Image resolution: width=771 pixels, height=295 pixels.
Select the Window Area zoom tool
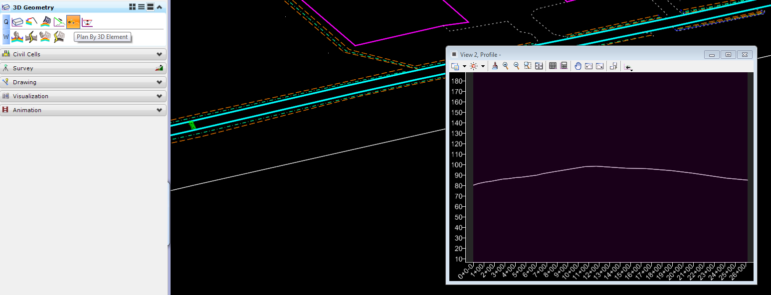coord(528,66)
